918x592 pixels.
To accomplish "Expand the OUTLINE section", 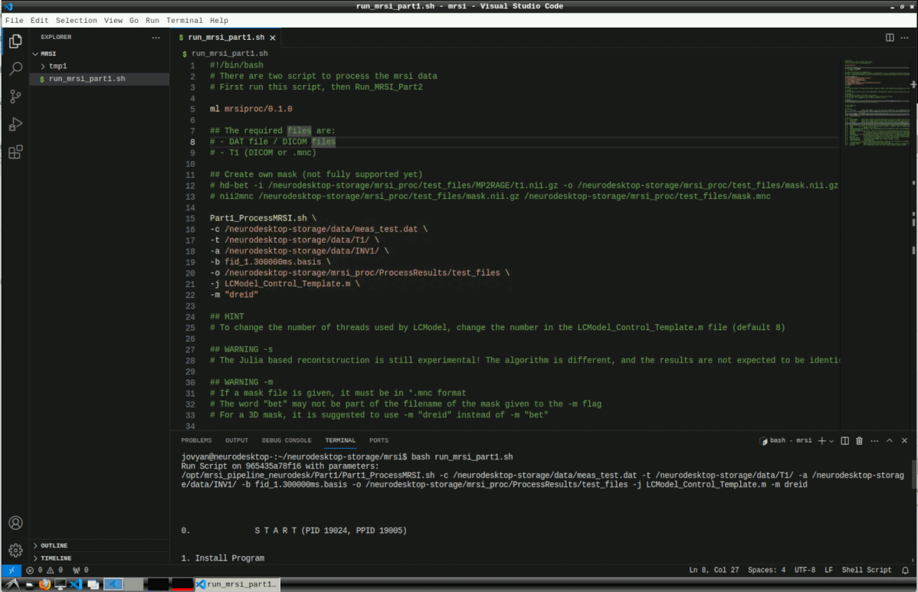I will pyautogui.click(x=54, y=545).
